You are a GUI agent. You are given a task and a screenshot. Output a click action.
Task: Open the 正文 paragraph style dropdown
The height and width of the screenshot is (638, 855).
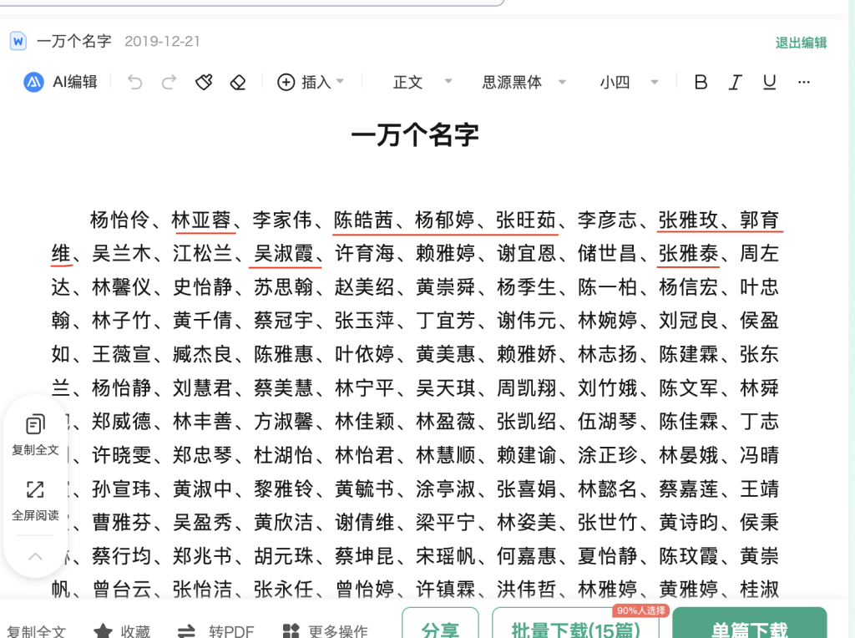click(422, 82)
